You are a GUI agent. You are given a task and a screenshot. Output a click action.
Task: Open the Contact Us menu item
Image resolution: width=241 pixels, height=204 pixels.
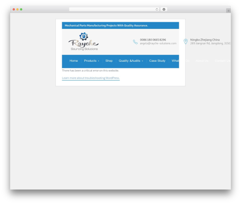(223, 61)
